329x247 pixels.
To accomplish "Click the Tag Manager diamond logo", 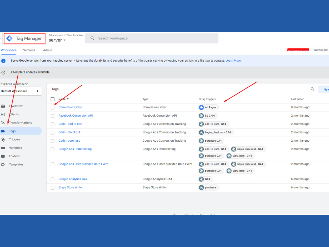I will 10,39.
